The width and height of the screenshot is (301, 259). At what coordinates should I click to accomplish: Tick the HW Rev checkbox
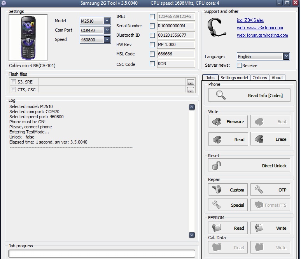[152, 45]
